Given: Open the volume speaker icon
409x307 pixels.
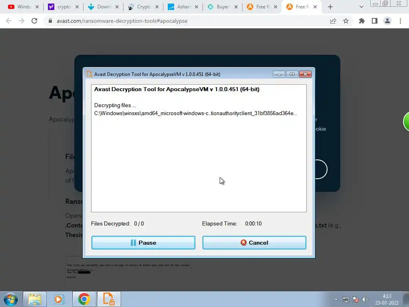Looking at the screenshot, I should (x=365, y=299).
